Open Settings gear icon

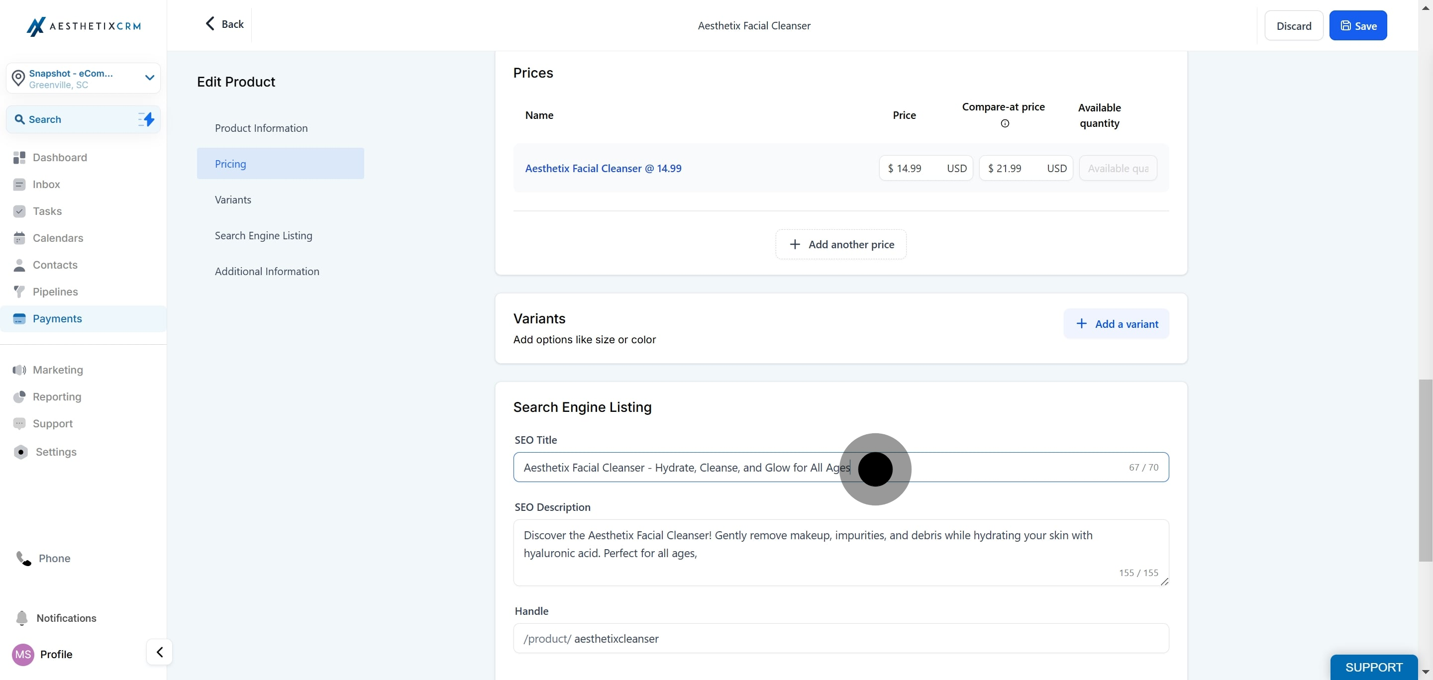point(20,452)
